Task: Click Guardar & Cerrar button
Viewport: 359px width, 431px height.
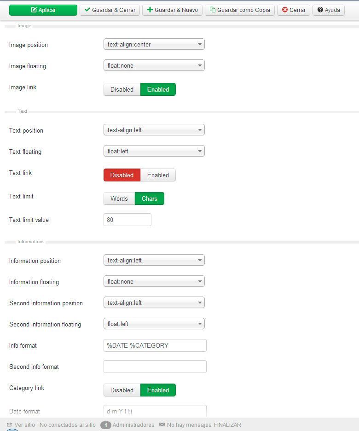Action: (110, 10)
